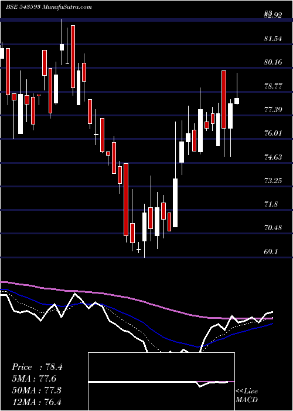Image resolution: width=293 pixels, height=411 pixels.
Task: Select the '5MA : 77.6' value
Action: point(34,379)
